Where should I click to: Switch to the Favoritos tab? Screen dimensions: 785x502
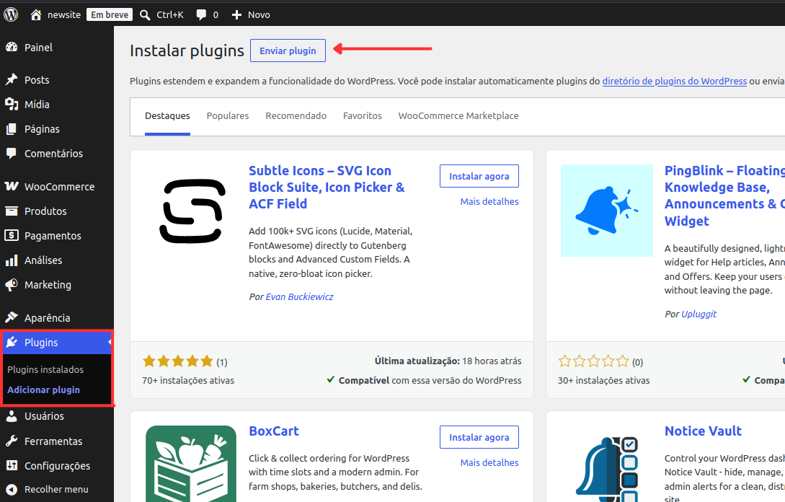pos(363,116)
